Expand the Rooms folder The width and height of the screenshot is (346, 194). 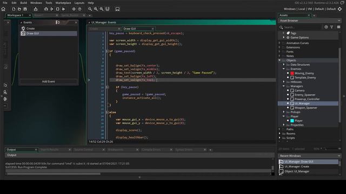(280, 134)
